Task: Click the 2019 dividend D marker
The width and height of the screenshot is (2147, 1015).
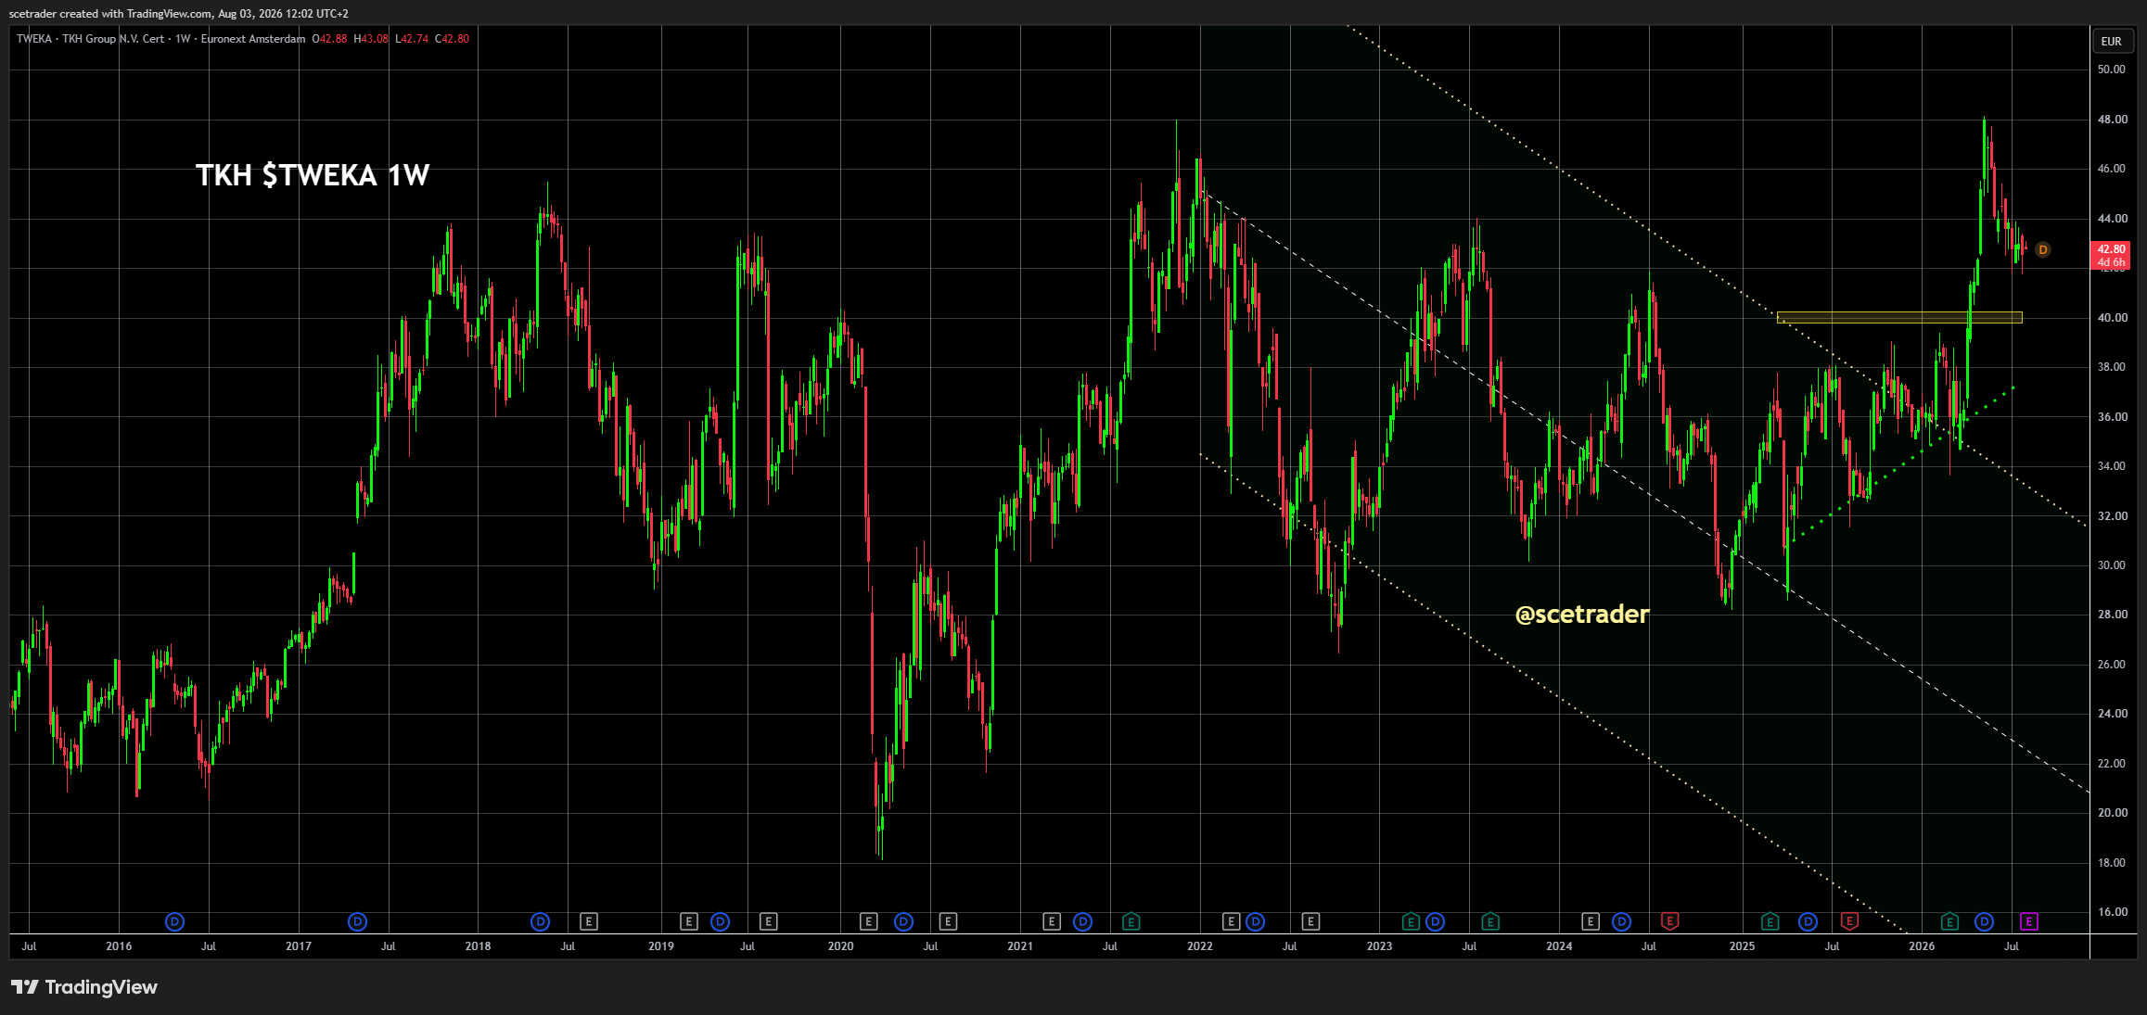Action: pos(720,921)
